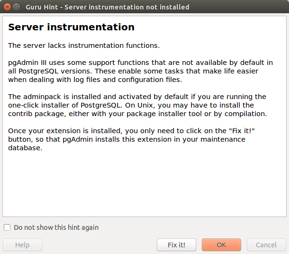Click the Guru Hint title bar text

point(107,7)
